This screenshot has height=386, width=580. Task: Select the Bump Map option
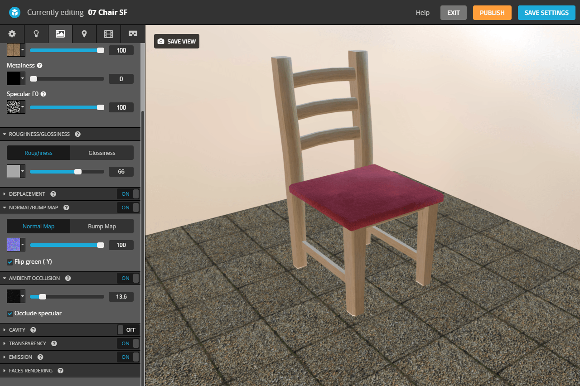pyautogui.click(x=102, y=227)
